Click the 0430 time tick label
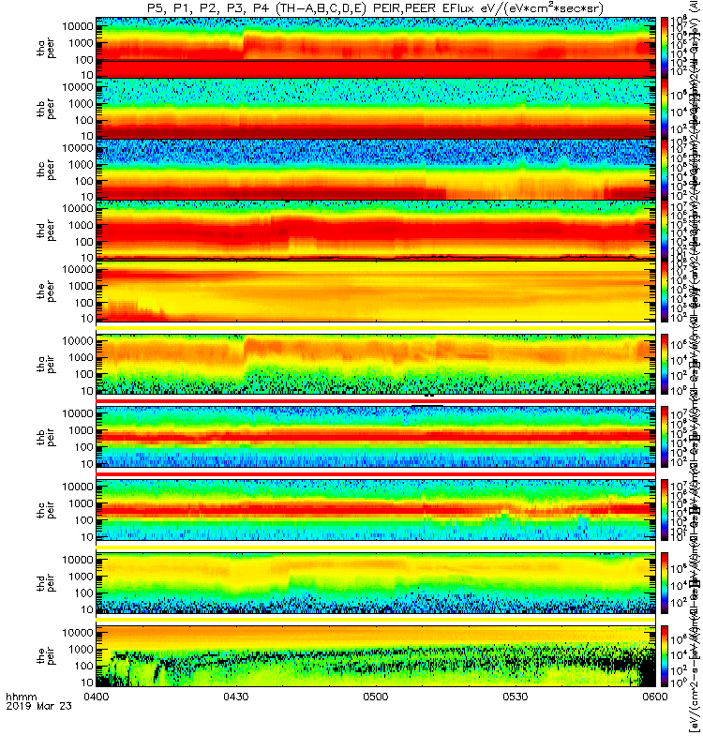Screen dimensions: 703x750 pos(236,697)
